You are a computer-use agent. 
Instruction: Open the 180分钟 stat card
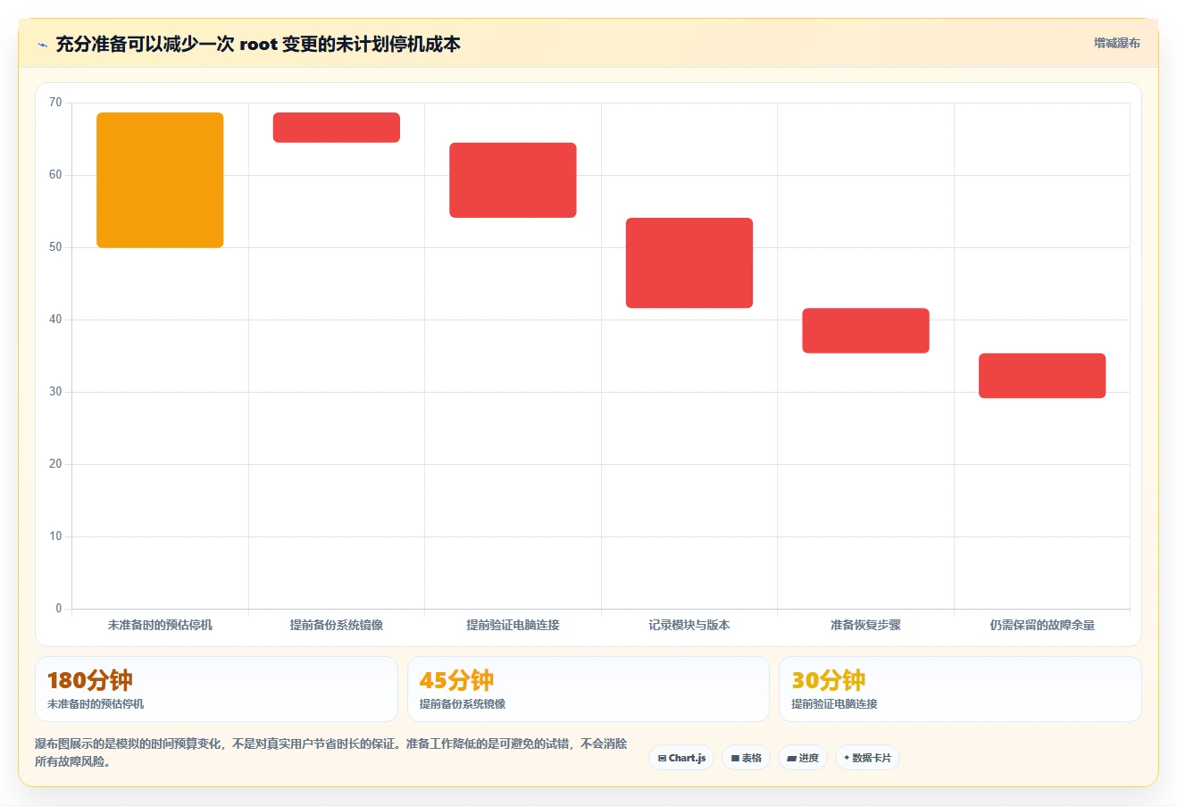[216, 689]
